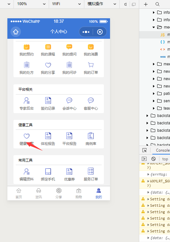The image size is (170, 242).
Task: Open 会话中心 (conversation center)
Action: pyautogui.click(x=69, y=104)
